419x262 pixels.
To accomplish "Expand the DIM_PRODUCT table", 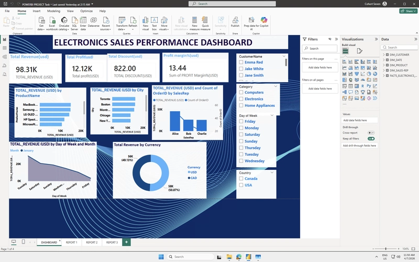I will point(384,65).
